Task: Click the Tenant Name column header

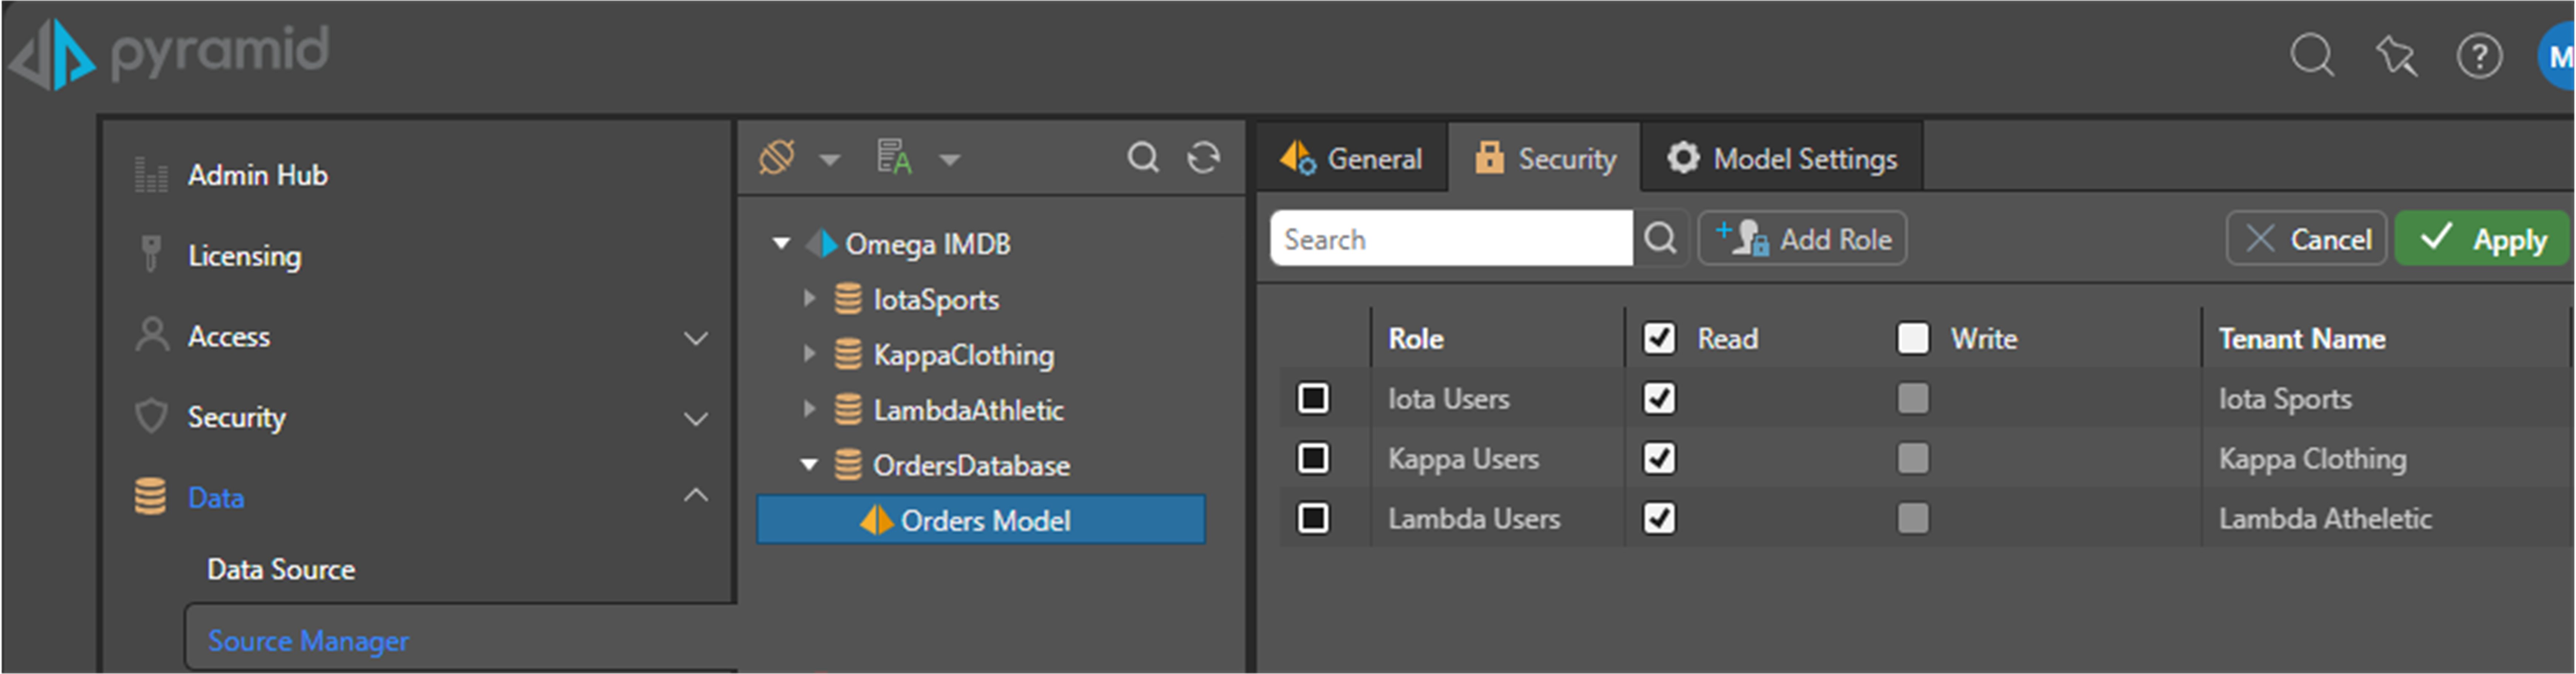Action: 2302,339
